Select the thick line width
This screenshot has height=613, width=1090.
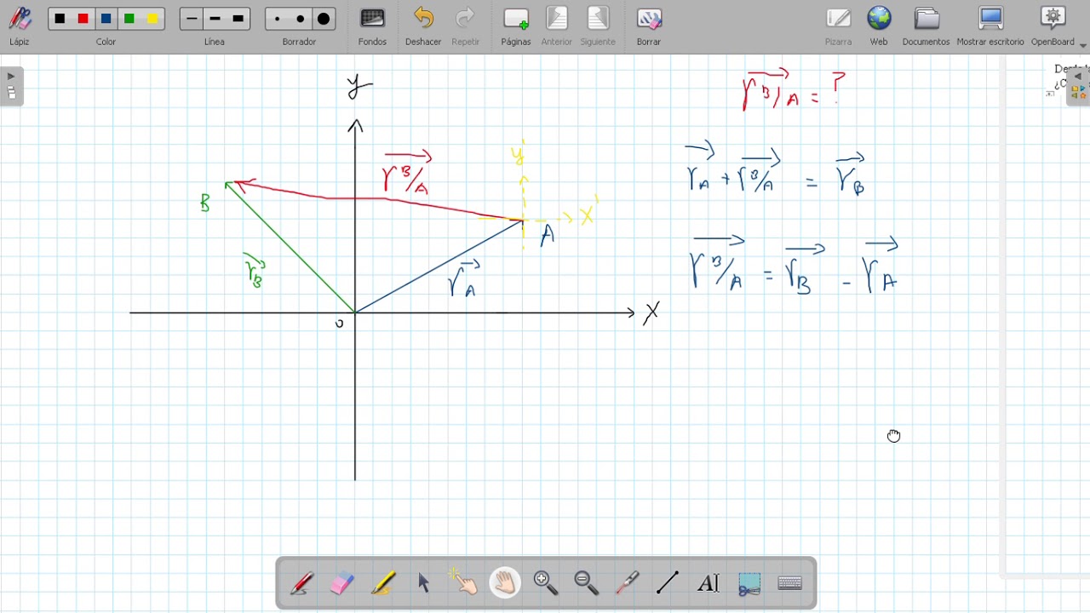tap(238, 19)
